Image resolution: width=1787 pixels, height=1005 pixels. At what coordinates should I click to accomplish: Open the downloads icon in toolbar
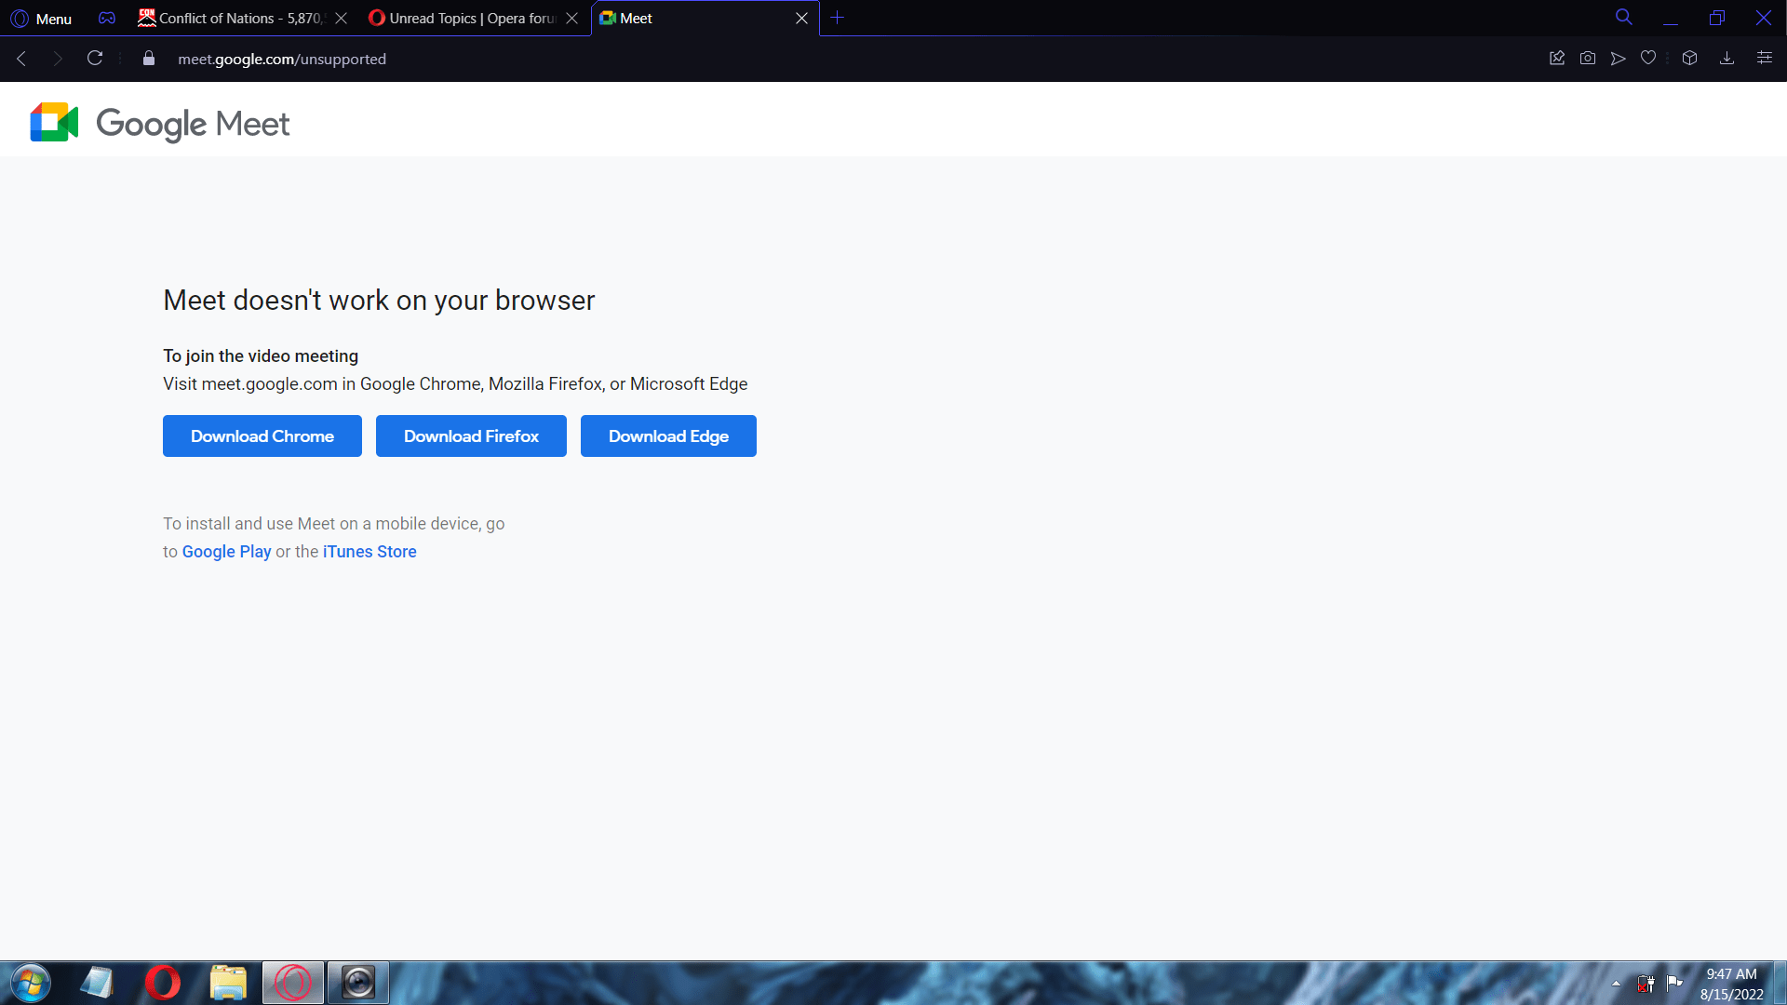[x=1727, y=59]
